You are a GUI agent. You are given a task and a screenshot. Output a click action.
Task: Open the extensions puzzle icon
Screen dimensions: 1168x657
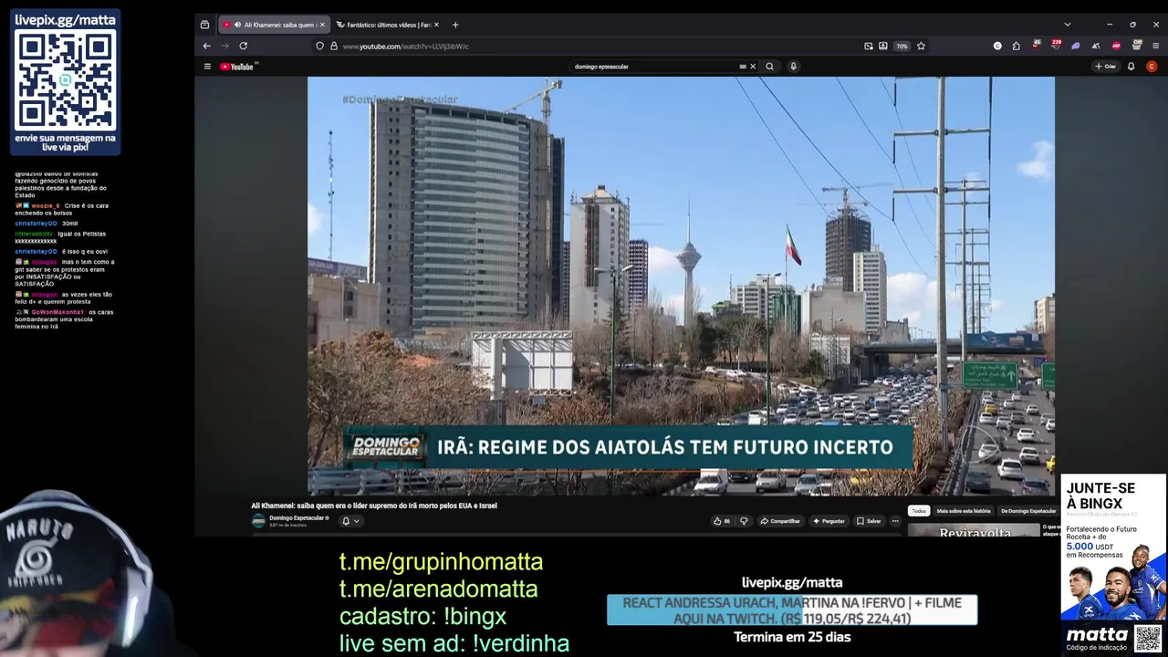1017,46
